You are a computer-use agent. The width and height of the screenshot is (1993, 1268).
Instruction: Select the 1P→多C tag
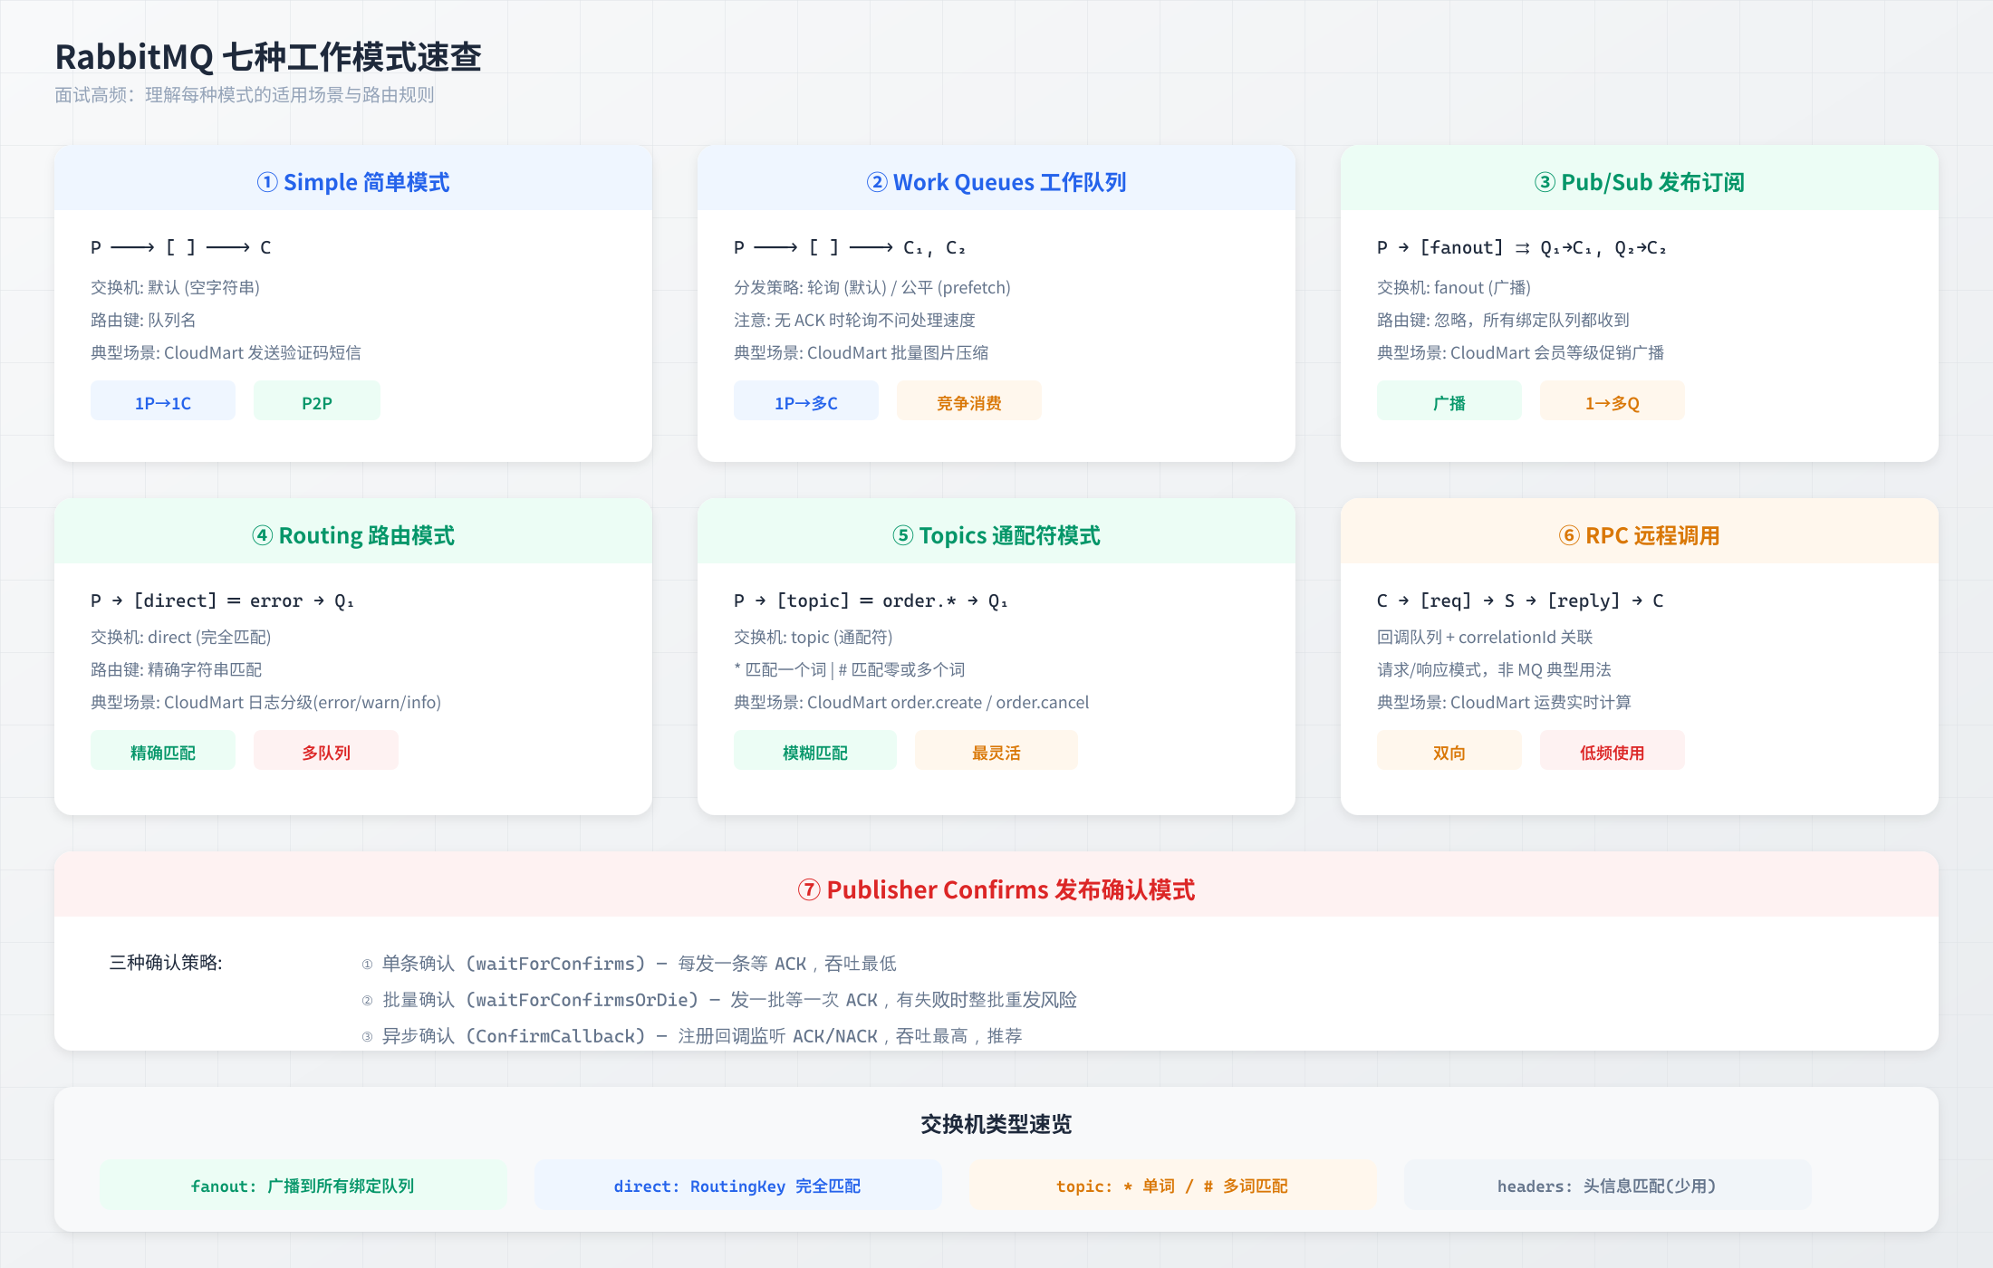806,402
